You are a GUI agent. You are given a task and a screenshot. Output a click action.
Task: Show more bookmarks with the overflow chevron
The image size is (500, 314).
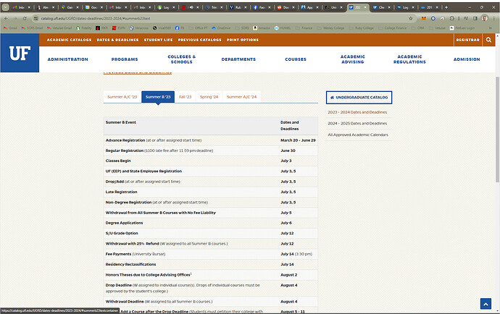click(490, 28)
